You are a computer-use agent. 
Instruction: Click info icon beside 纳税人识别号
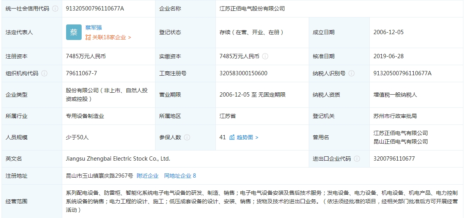(x=351, y=73)
